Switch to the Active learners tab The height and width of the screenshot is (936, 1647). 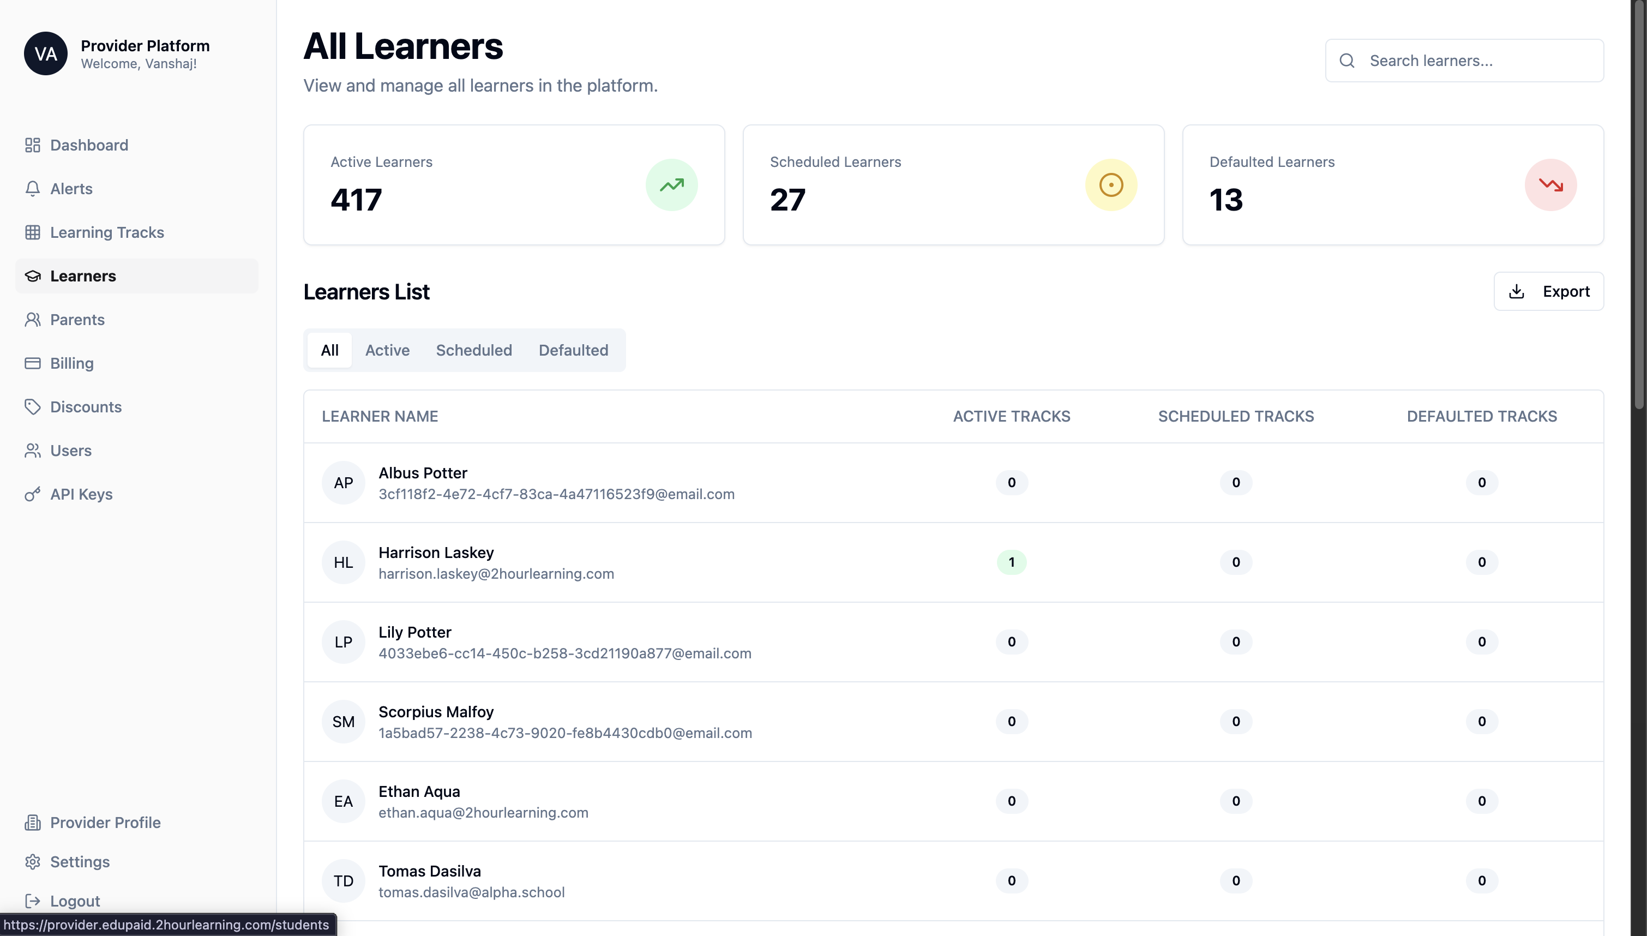387,350
